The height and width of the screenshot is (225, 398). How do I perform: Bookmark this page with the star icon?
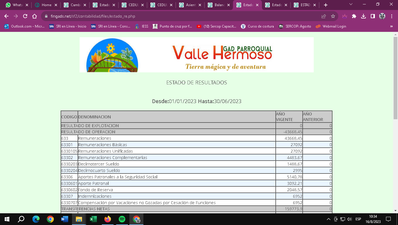point(333,16)
